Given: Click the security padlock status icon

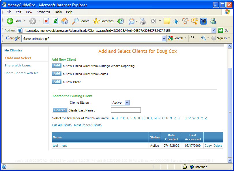Looking at the screenshot, I should (x=185, y=167).
